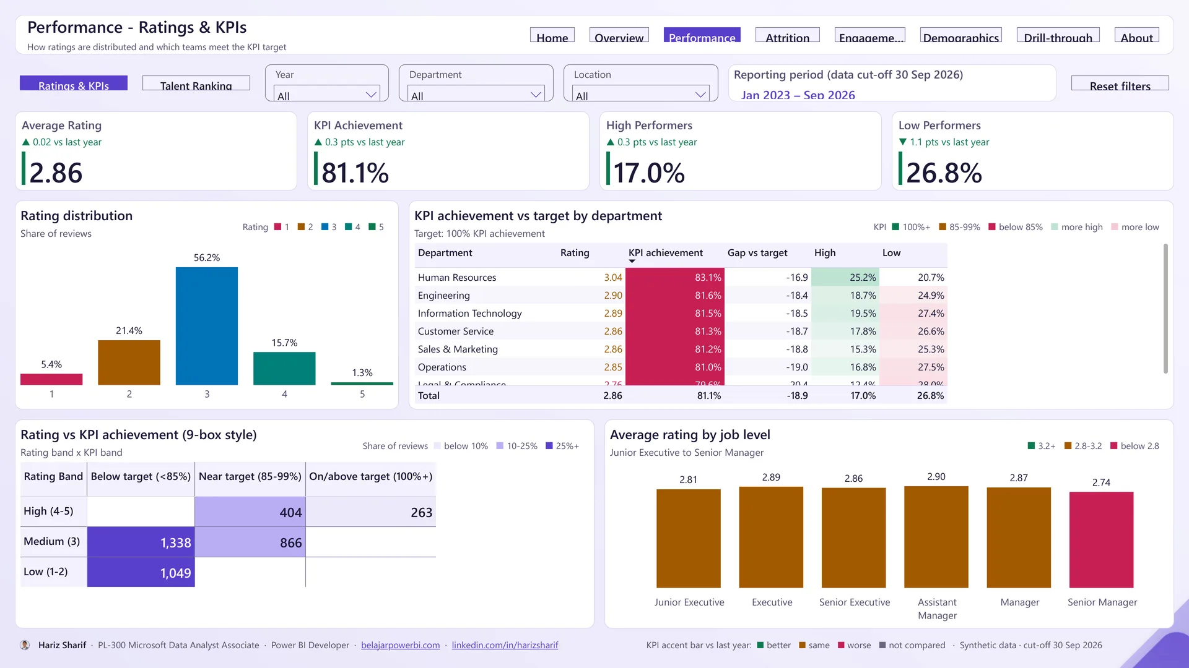Click the author avatar icon in footer
Screen dimensions: 1189x668
pos(25,645)
